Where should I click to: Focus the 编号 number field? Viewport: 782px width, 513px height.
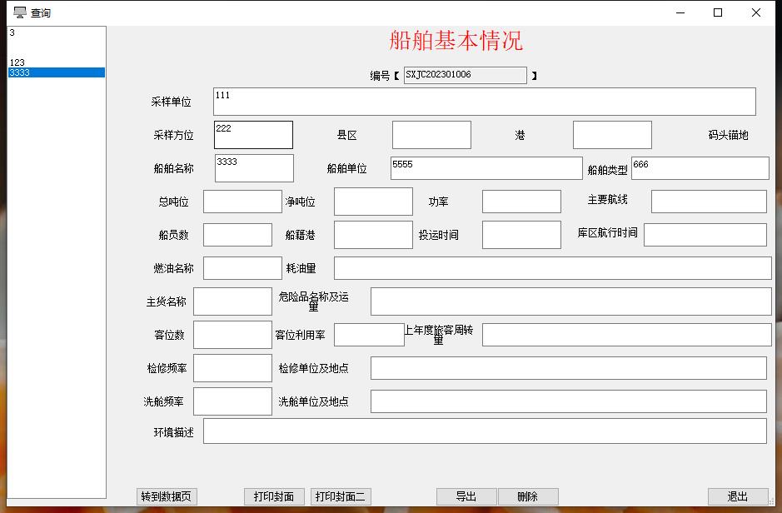point(466,75)
